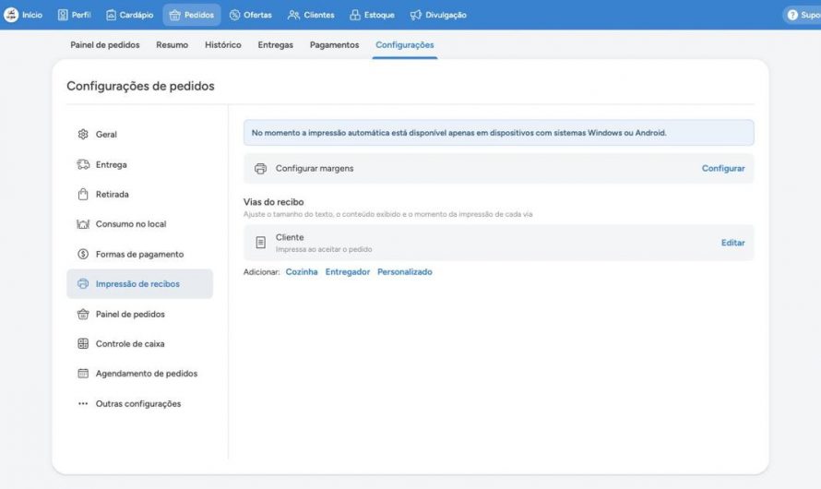Add an Entregador receipt copy

[348, 272]
